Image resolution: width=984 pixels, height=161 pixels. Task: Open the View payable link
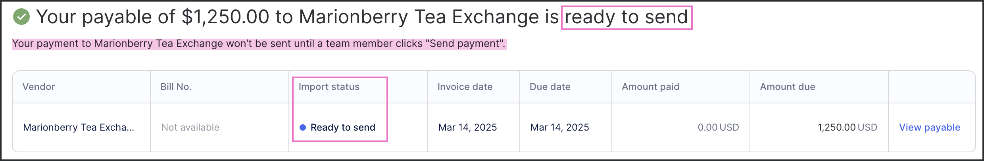(x=930, y=127)
